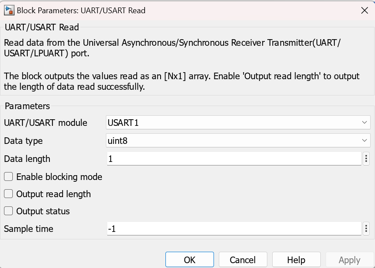Screen dimensions: 375x268
Task: Enable Output read length
Action: (7, 194)
